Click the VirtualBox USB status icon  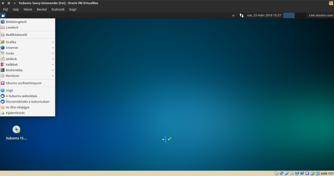click(287, 173)
